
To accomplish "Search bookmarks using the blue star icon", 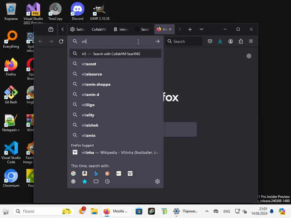I will 85,181.
